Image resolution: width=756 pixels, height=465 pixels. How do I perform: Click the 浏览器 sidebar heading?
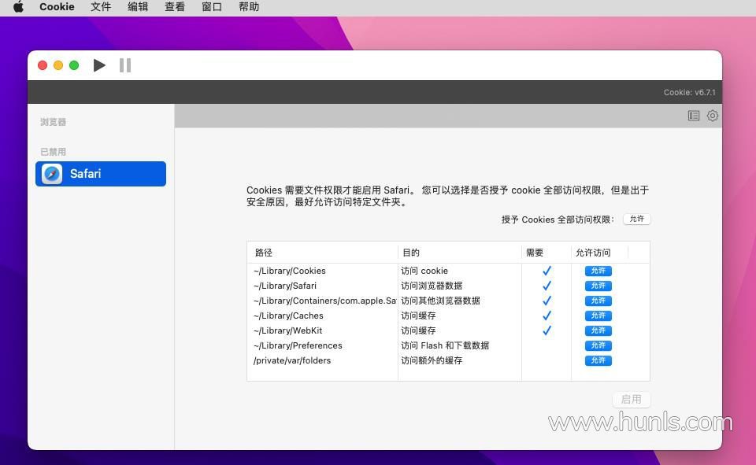53,122
